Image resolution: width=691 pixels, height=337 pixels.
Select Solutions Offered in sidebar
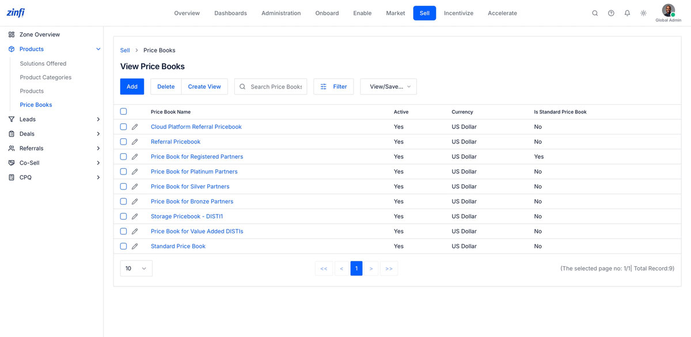(43, 63)
